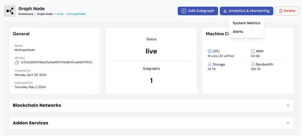This screenshot has width=302, height=136.
Task: Select Alerts from the dropdown menu
Action: pyautogui.click(x=238, y=32)
